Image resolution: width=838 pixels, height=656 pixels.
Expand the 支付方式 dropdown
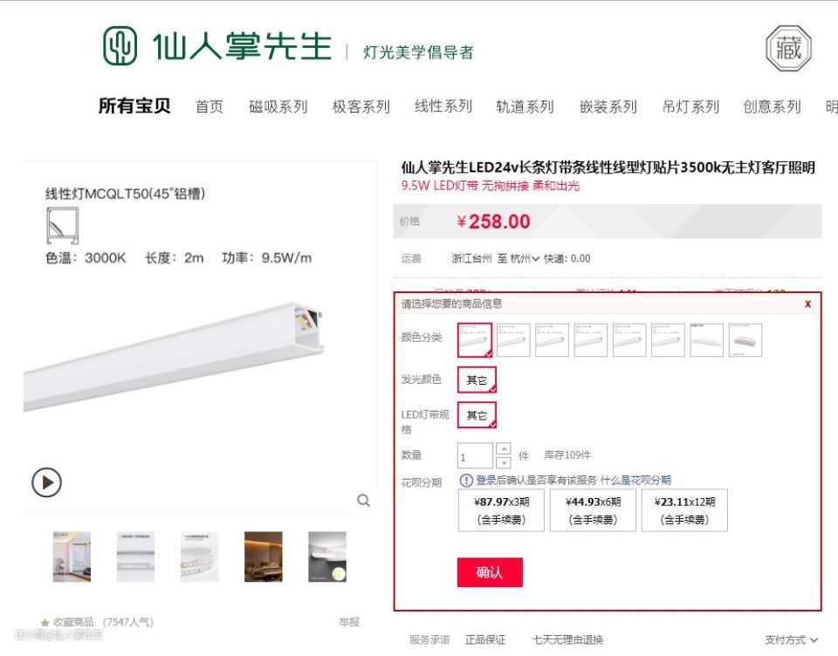[x=791, y=639]
